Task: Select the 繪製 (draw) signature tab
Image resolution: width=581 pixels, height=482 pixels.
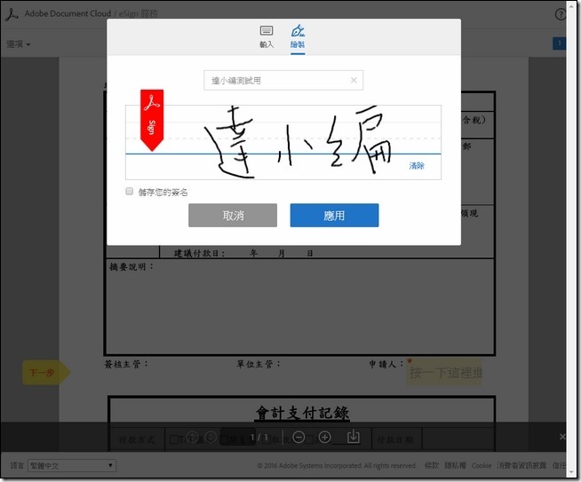Action: coord(297,36)
